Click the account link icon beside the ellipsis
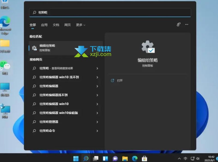 178,25
